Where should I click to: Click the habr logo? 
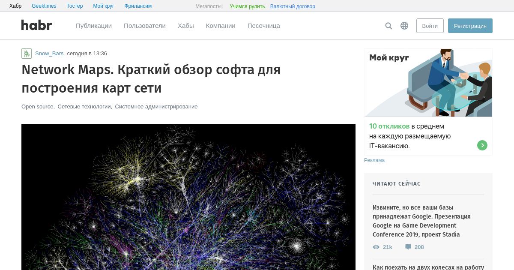pos(36,25)
